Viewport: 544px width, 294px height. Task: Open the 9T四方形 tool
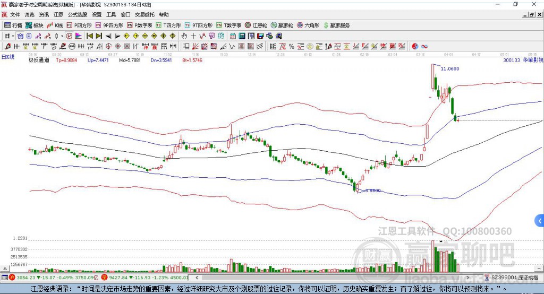(x=199, y=25)
